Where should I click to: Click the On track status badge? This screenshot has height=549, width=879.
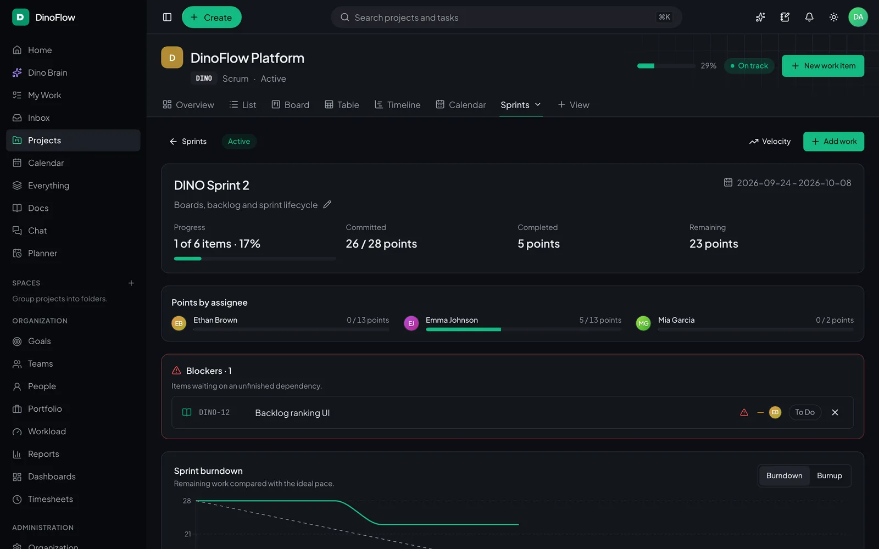click(749, 66)
